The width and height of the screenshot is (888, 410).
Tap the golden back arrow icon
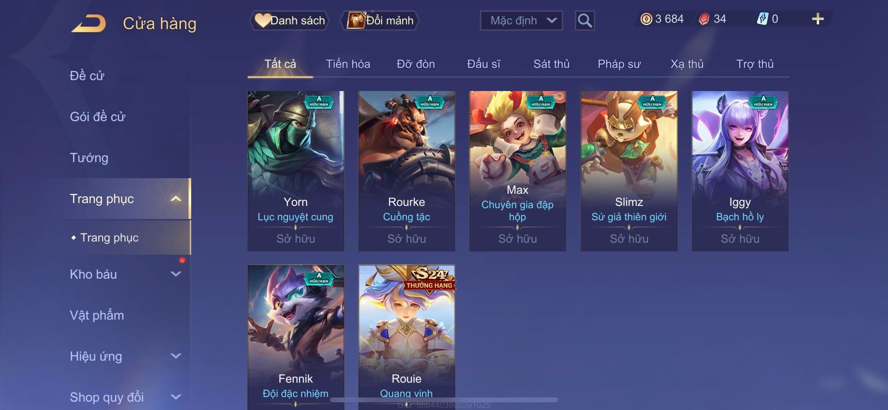tap(89, 23)
